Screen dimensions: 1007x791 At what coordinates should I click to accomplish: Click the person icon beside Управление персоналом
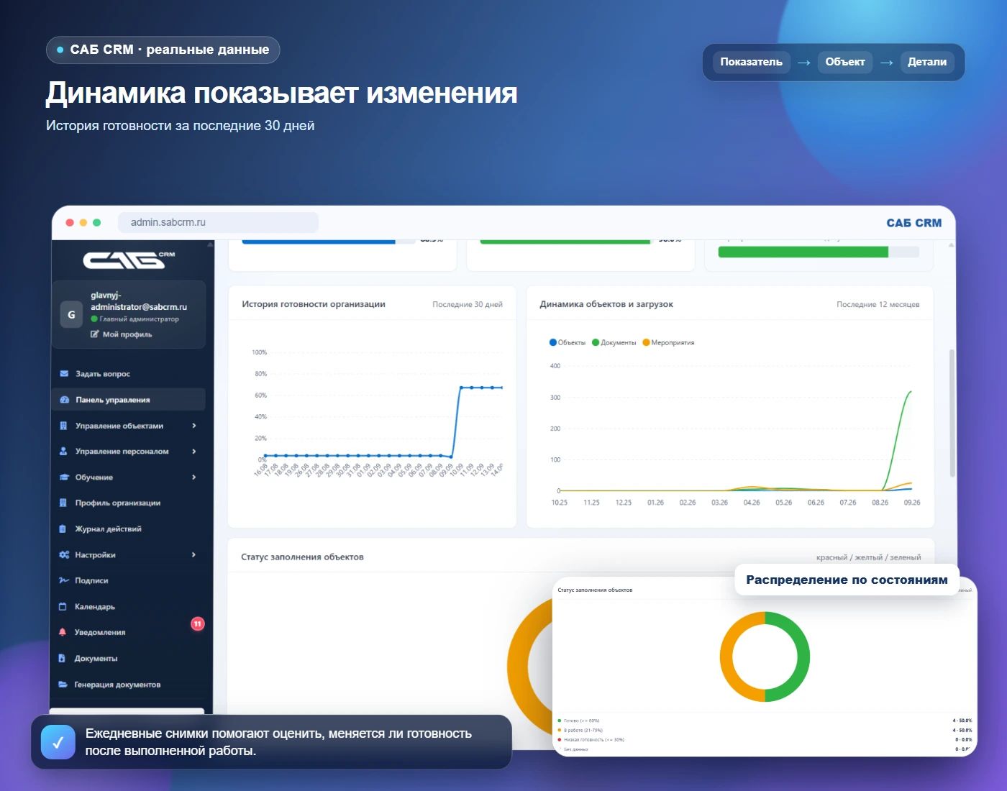[63, 452]
